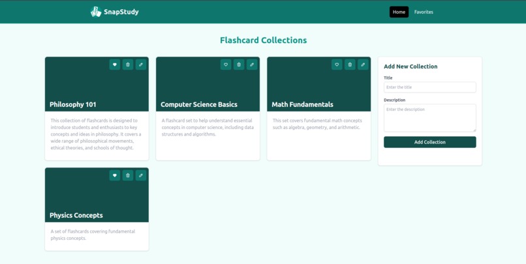Open the SnapStudy brand name link

point(121,12)
